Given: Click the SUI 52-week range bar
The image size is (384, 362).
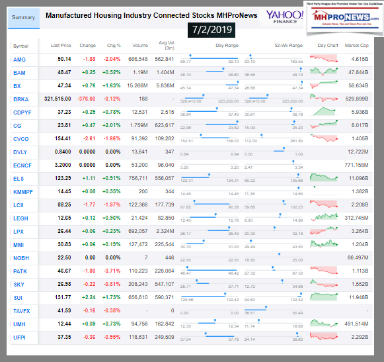Looking at the screenshot, I should click(x=274, y=296).
